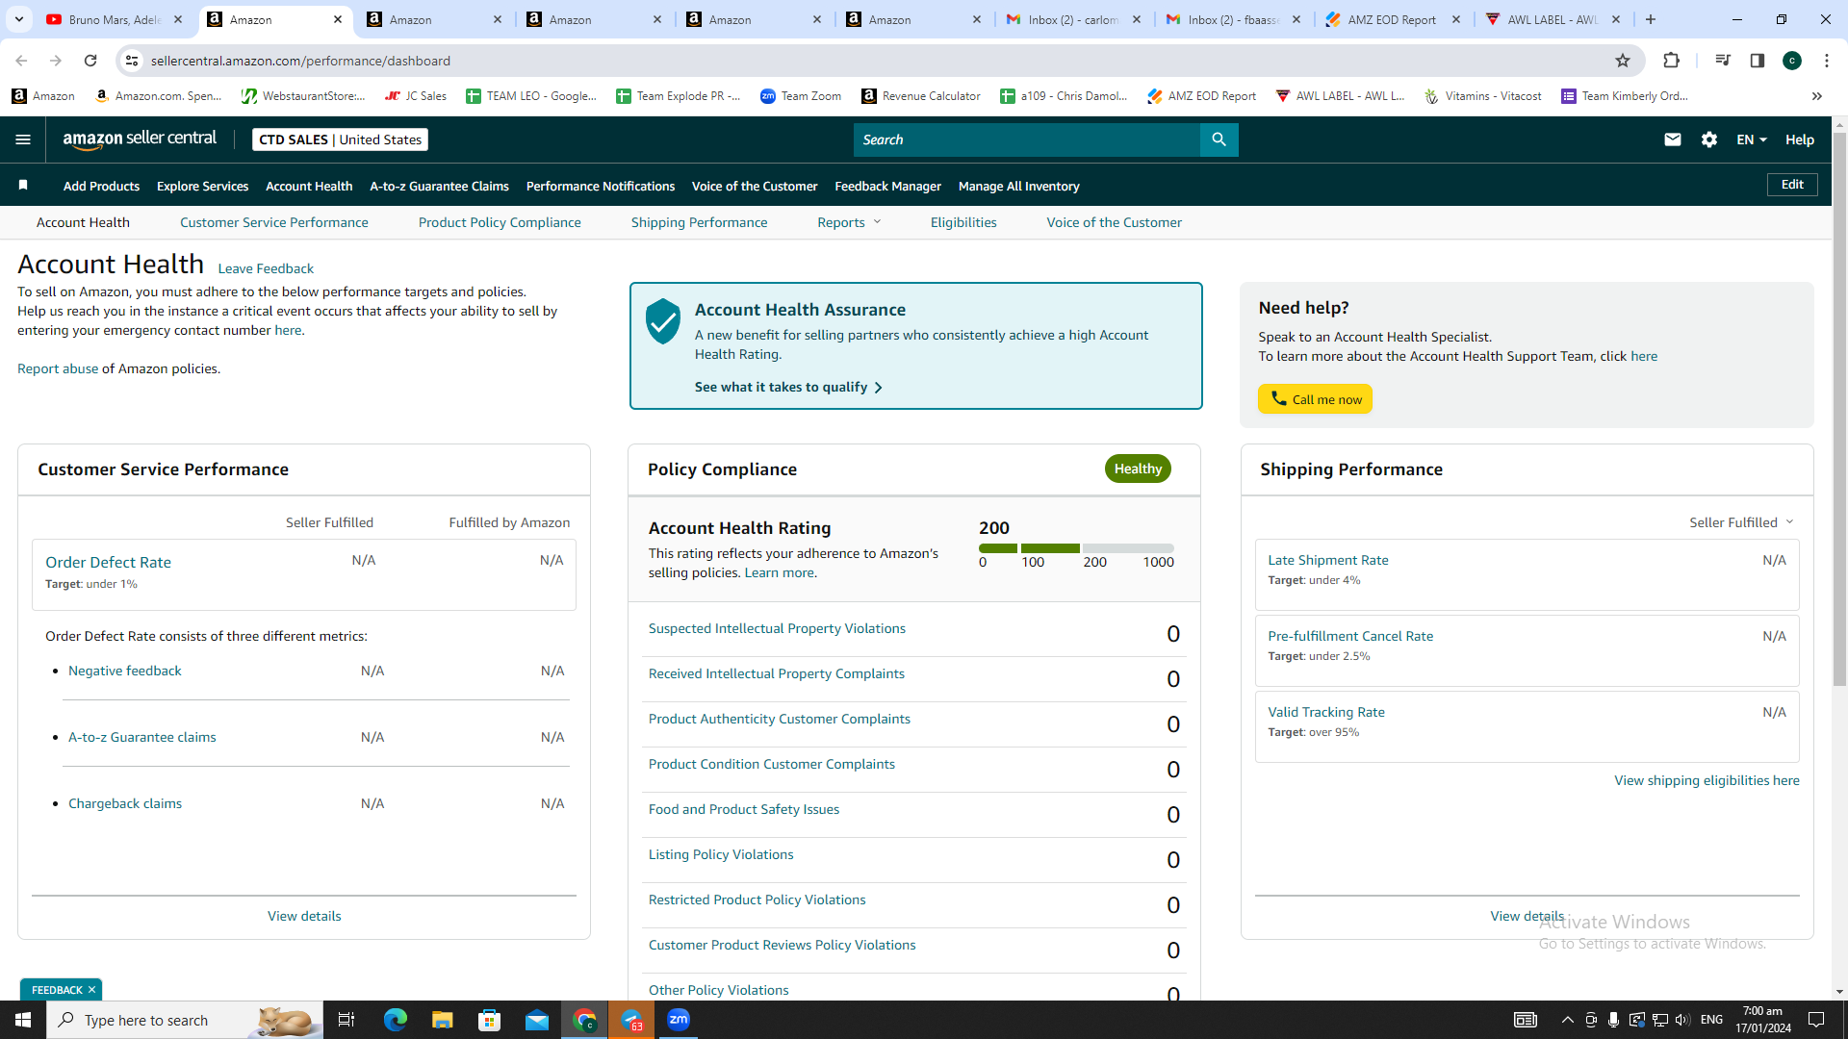Open the settings gear in Seller Central
The height and width of the screenshot is (1039, 1848).
(1709, 139)
